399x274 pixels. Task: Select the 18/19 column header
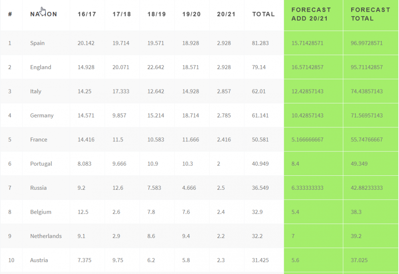(x=156, y=14)
